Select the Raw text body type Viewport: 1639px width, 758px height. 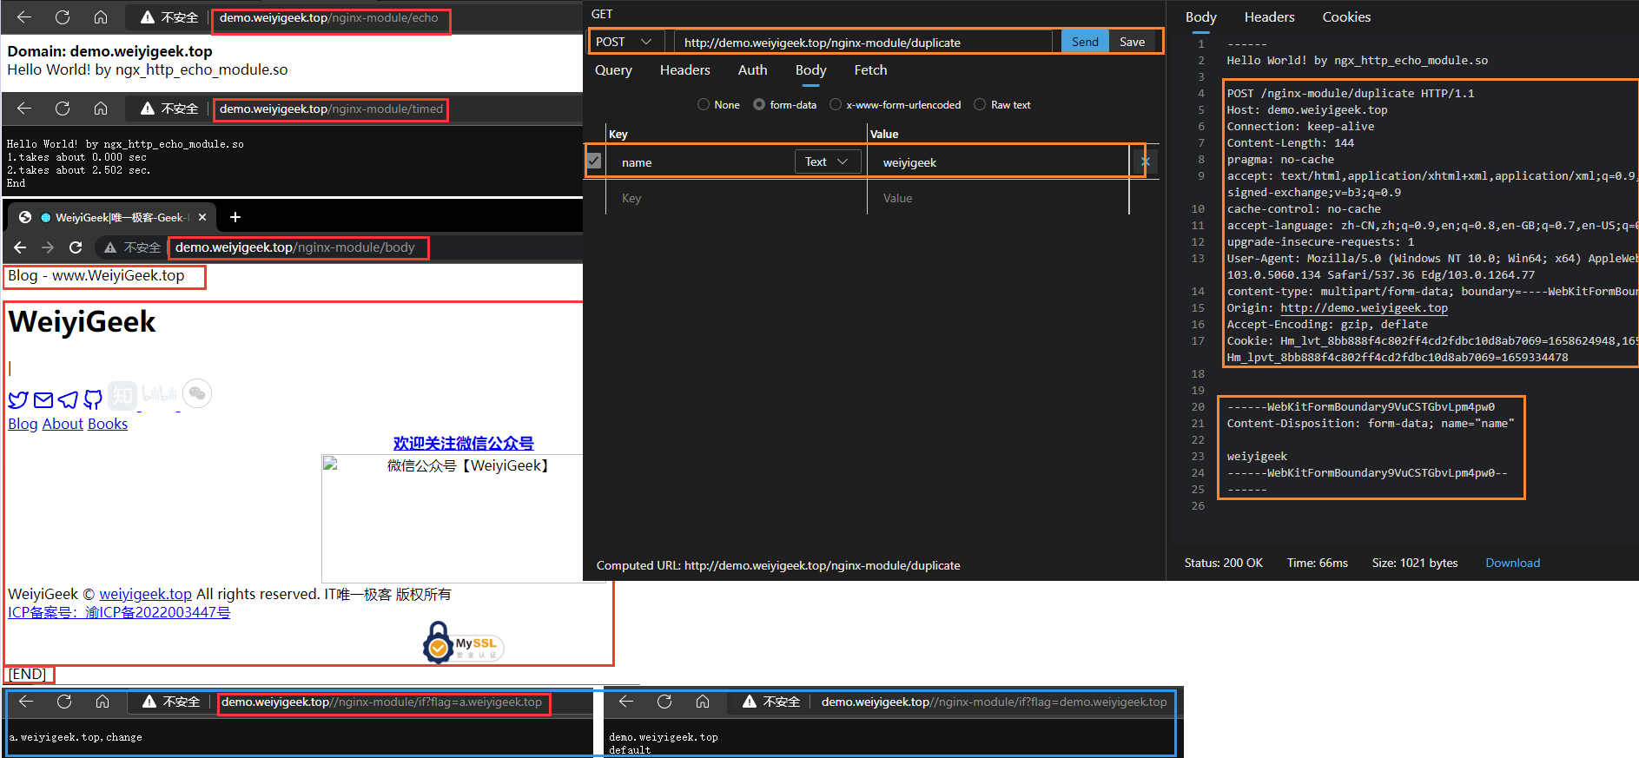(980, 104)
